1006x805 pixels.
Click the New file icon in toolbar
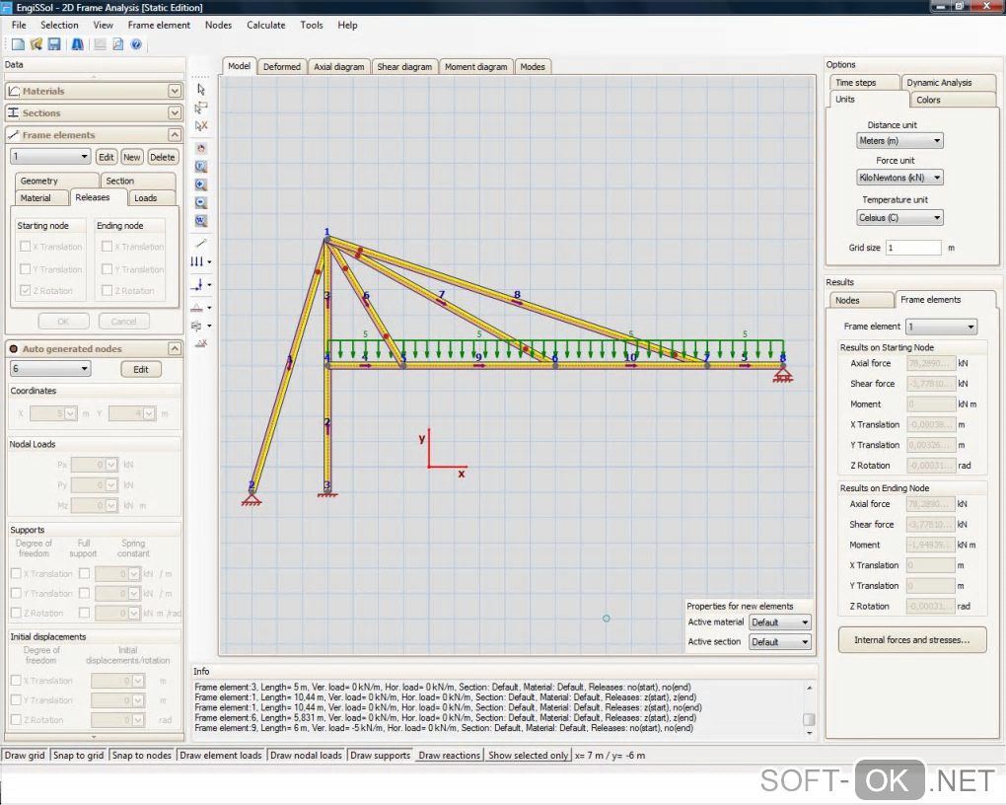click(17, 44)
